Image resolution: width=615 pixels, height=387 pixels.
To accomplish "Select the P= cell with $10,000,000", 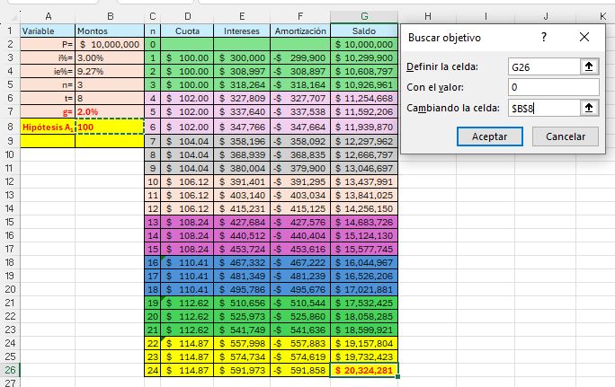I will click(x=108, y=43).
